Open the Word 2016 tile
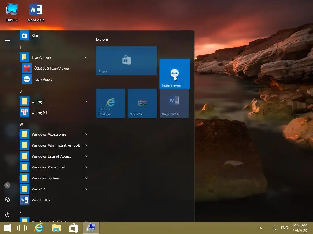313x234 pixels. click(174, 103)
